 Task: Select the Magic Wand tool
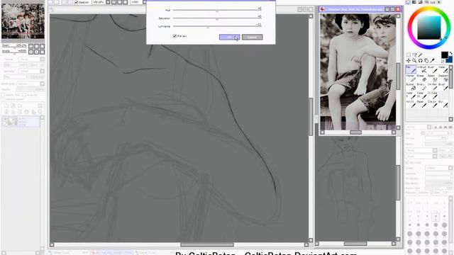coord(421,55)
